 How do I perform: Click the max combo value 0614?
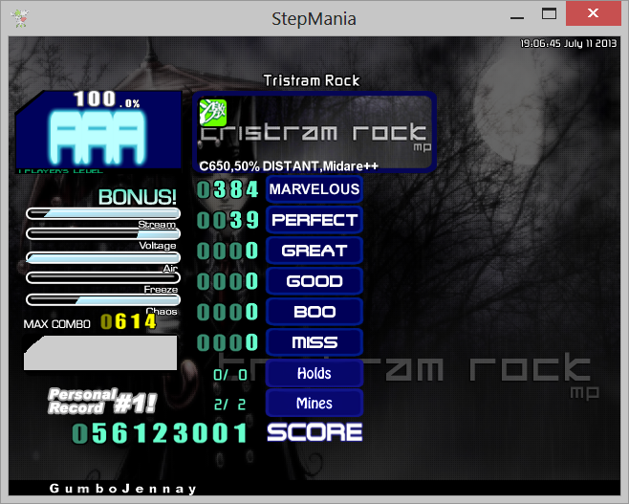(x=128, y=321)
